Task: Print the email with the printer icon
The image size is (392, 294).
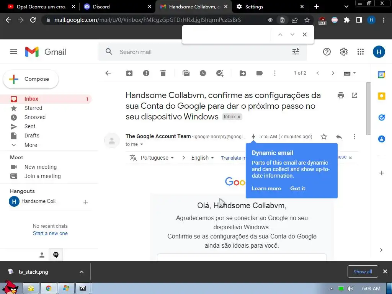Action: [340, 95]
